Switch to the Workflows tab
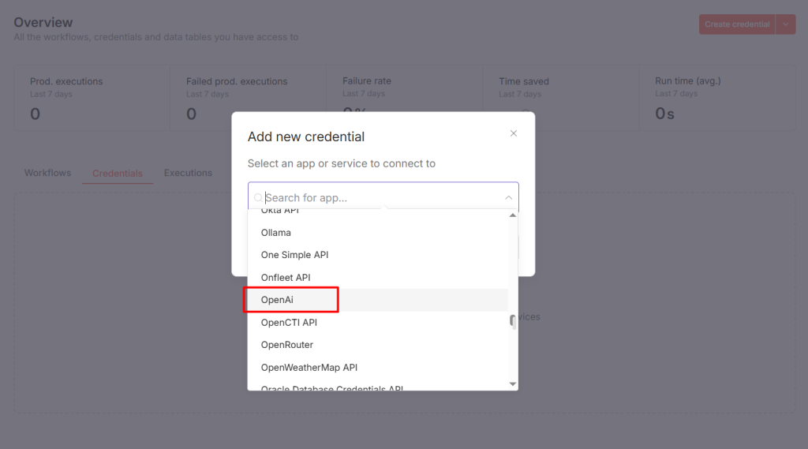This screenshot has width=808, height=449. [x=47, y=173]
